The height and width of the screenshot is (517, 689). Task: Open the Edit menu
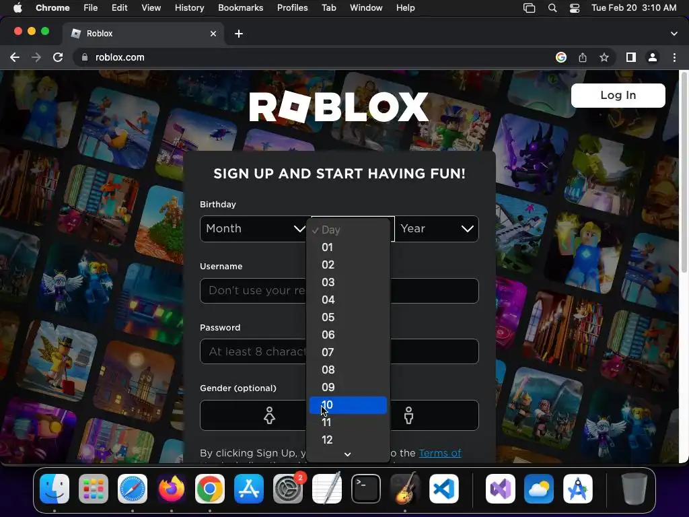(x=119, y=8)
